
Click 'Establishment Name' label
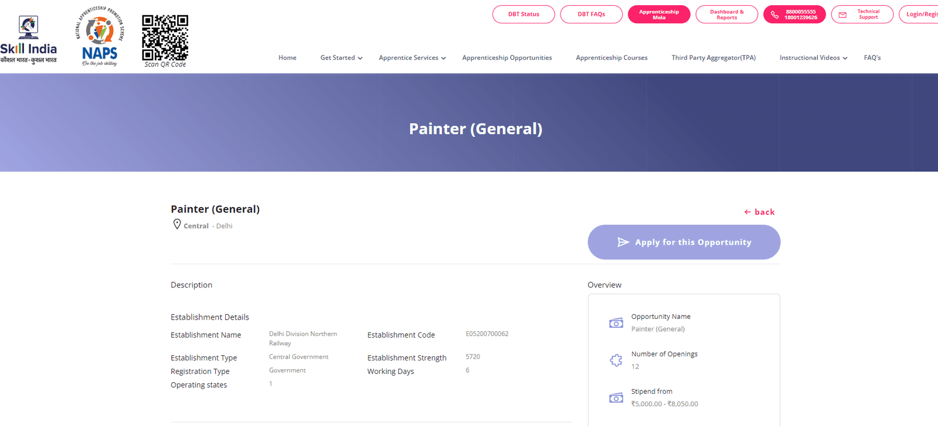[x=206, y=335]
